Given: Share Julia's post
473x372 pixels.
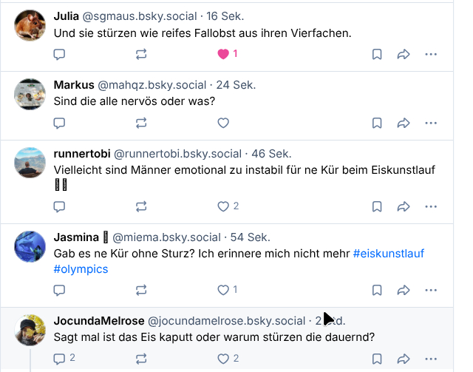Looking at the screenshot, I should click(404, 54).
